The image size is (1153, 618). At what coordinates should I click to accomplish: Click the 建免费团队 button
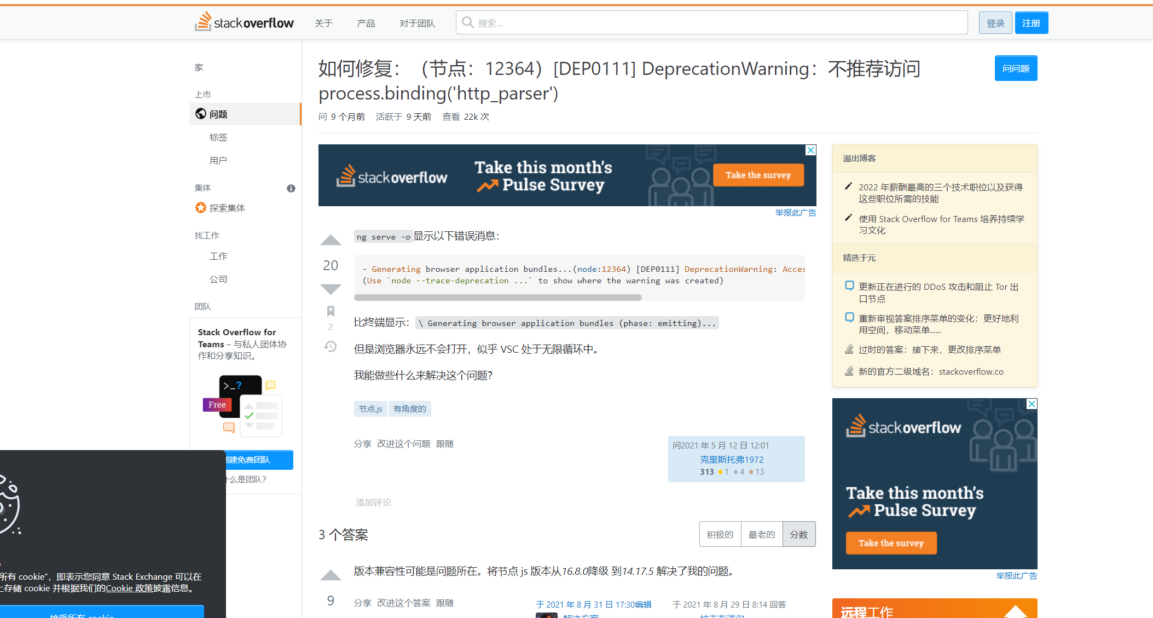pos(259,460)
